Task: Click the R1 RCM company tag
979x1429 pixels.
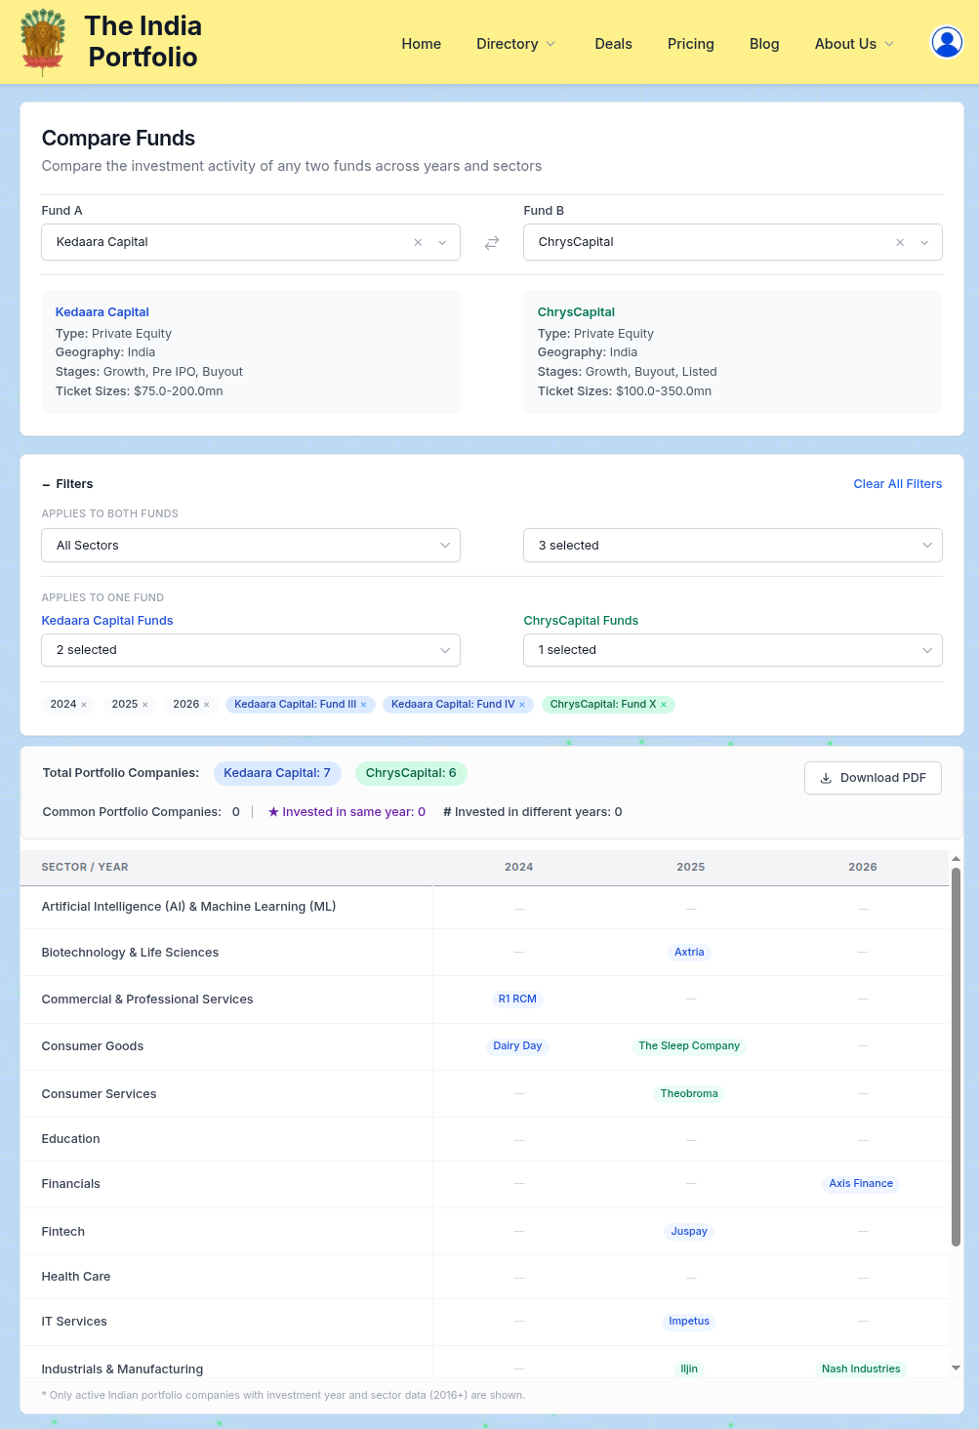Action: coord(517,1000)
